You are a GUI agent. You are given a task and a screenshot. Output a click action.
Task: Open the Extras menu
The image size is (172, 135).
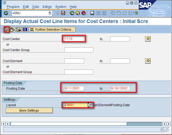tap(47, 7)
